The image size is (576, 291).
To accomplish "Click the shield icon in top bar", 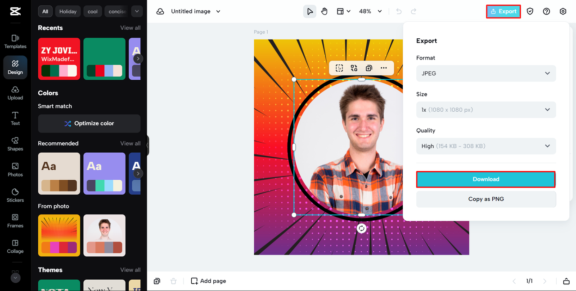I will pyautogui.click(x=530, y=11).
